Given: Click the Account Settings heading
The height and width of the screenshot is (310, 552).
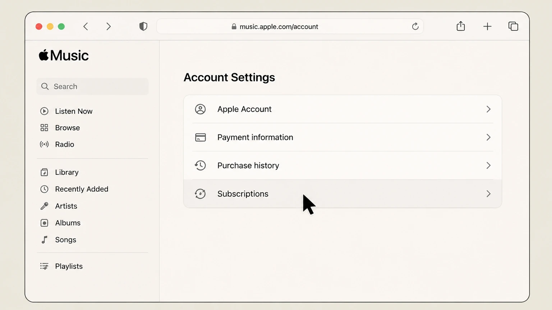Looking at the screenshot, I should 229,77.
